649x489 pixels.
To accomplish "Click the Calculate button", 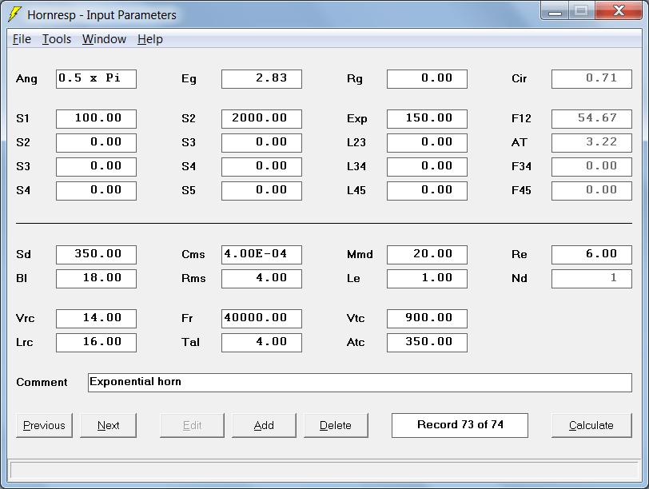I will (x=591, y=425).
